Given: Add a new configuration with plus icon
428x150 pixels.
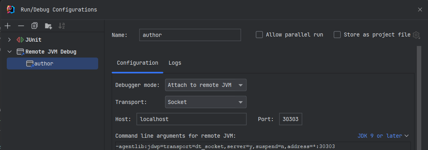Looking at the screenshot, I should [8, 26].
